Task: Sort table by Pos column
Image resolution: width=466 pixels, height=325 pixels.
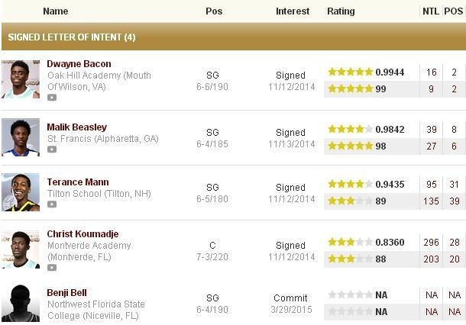Action: pyautogui.click(x=214, y=11)
